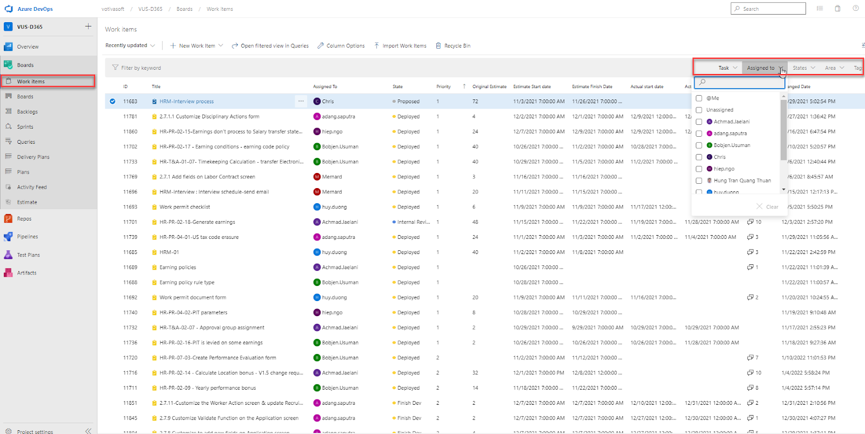Select the Bobjen.Usuman checkbox in filter

point(699,145)
